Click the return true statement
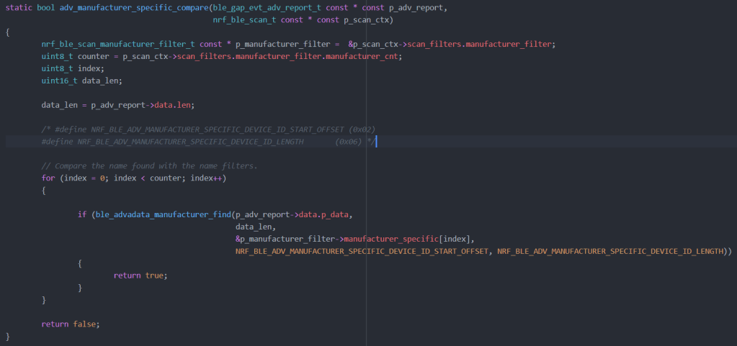The width and height of the screenshot is (737, 346). click(x=140, y=276)
